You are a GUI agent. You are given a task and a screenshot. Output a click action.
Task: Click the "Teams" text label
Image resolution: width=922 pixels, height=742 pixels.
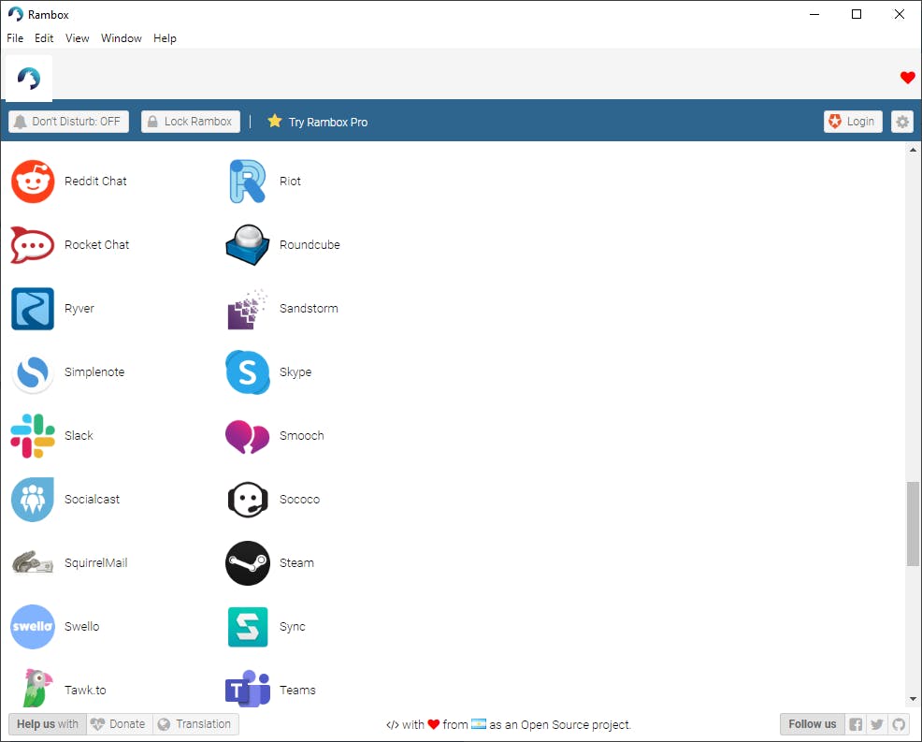(297, 691)
